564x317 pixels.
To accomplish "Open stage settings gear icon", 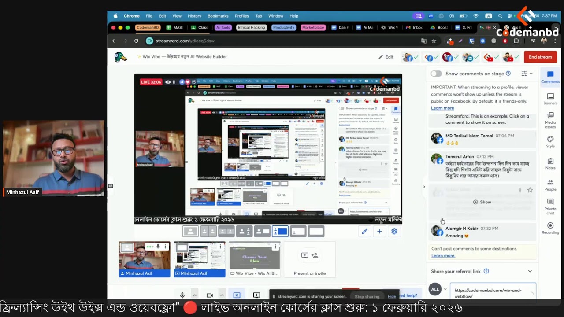I will click(x=394, y=231).
